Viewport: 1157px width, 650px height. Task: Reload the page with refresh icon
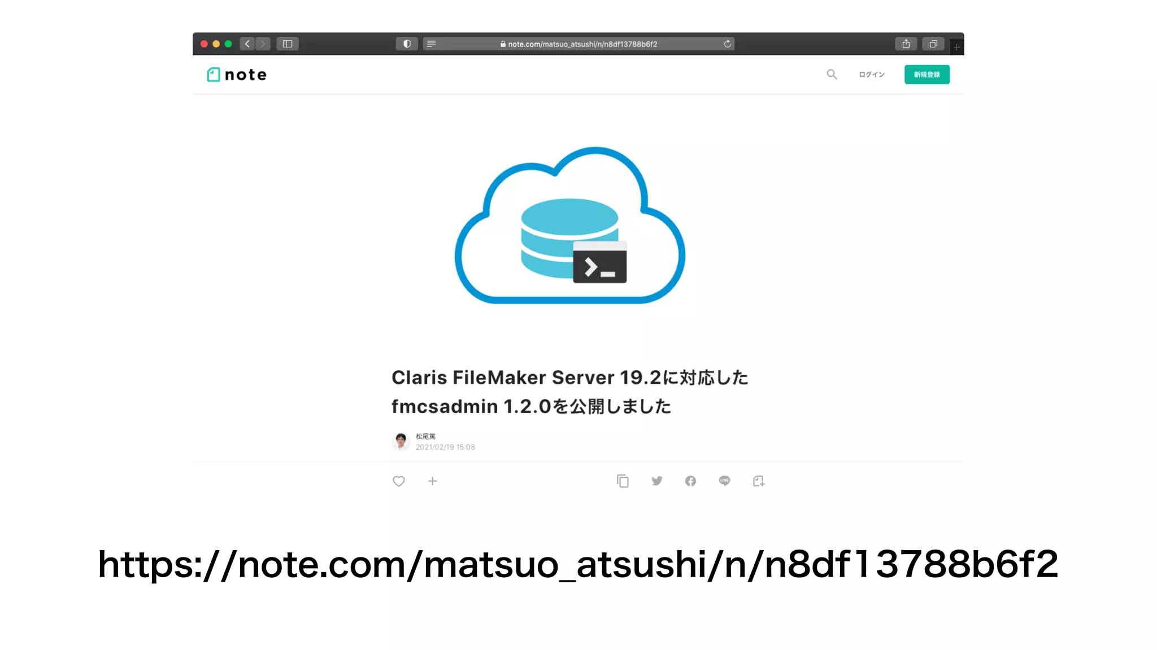(728, 44)
